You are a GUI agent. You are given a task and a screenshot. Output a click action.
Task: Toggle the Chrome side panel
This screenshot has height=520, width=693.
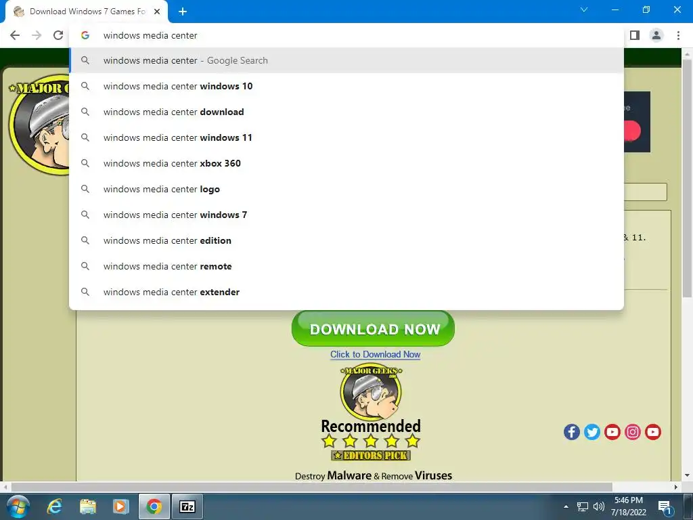(635, 35)
